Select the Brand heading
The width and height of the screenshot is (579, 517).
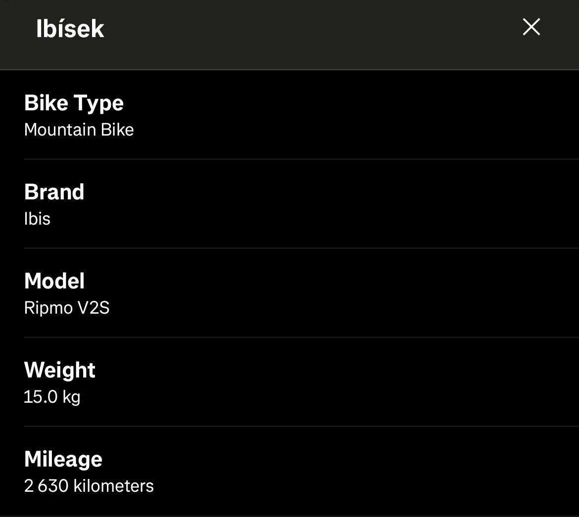pos(54,192)
